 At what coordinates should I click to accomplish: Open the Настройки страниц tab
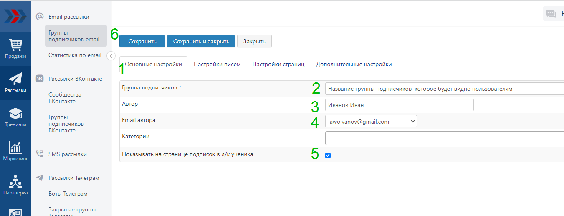point(278,65)
